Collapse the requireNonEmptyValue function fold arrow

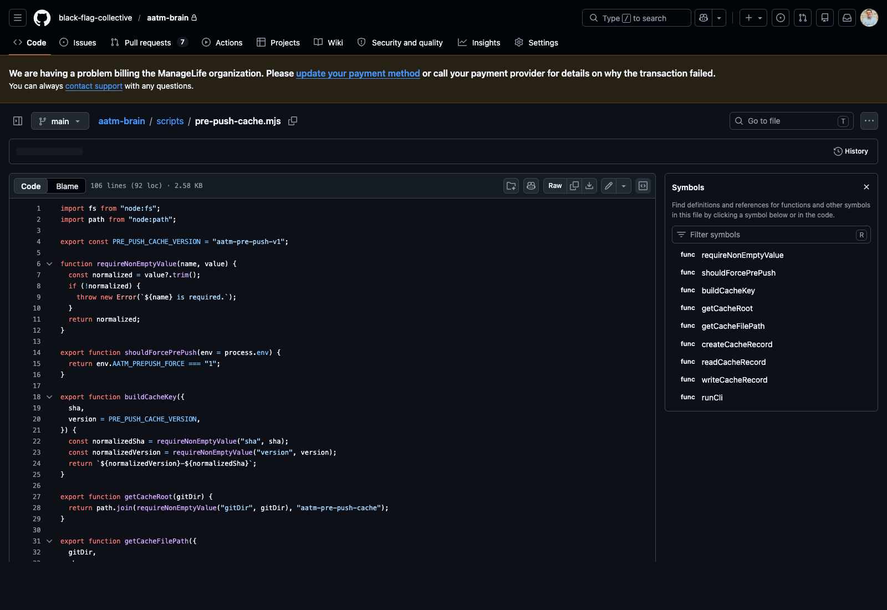coord(49,263)
